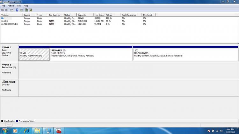239x134 pixels.
Task: Open the clock showing 4:44 PM
Action: click(230, 131)
